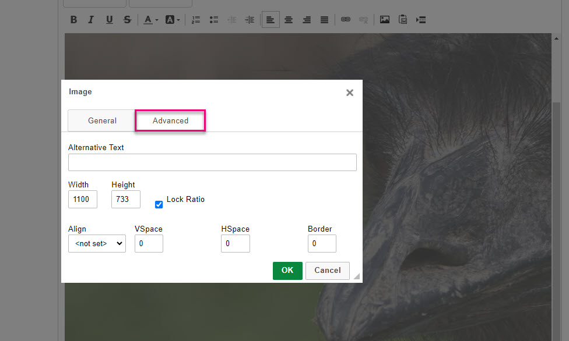This screenshot has height=341, width=569.
Task: Apply underline formatting in toolbar
Action: (x=109, y=20)
